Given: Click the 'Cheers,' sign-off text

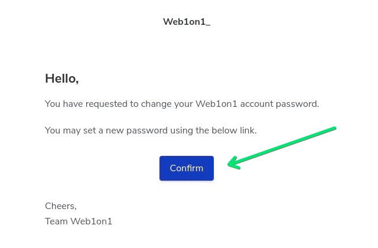Looking at the screenshot, I should 61,206.
